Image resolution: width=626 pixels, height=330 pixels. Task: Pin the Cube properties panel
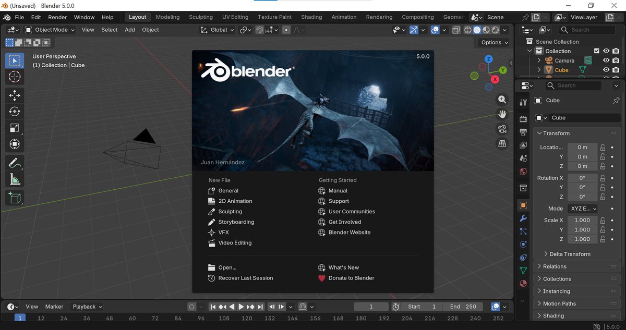(616, 100)
